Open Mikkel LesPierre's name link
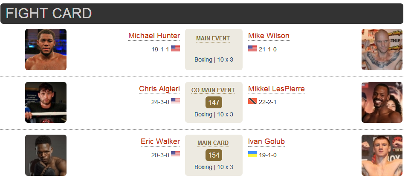414x192 pixels. [276, 89]
